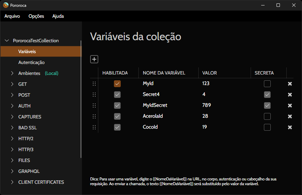Mark AcerolaId as secret

[x=267, y=116]
